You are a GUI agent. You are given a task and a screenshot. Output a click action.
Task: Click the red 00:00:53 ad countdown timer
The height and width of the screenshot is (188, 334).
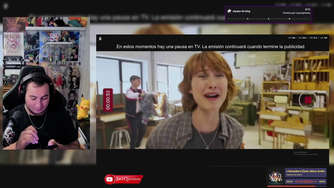coord(108,100)
